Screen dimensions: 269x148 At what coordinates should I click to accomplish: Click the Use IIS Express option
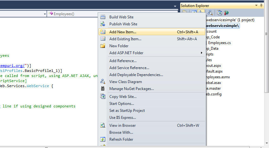[x=123, y=118]
